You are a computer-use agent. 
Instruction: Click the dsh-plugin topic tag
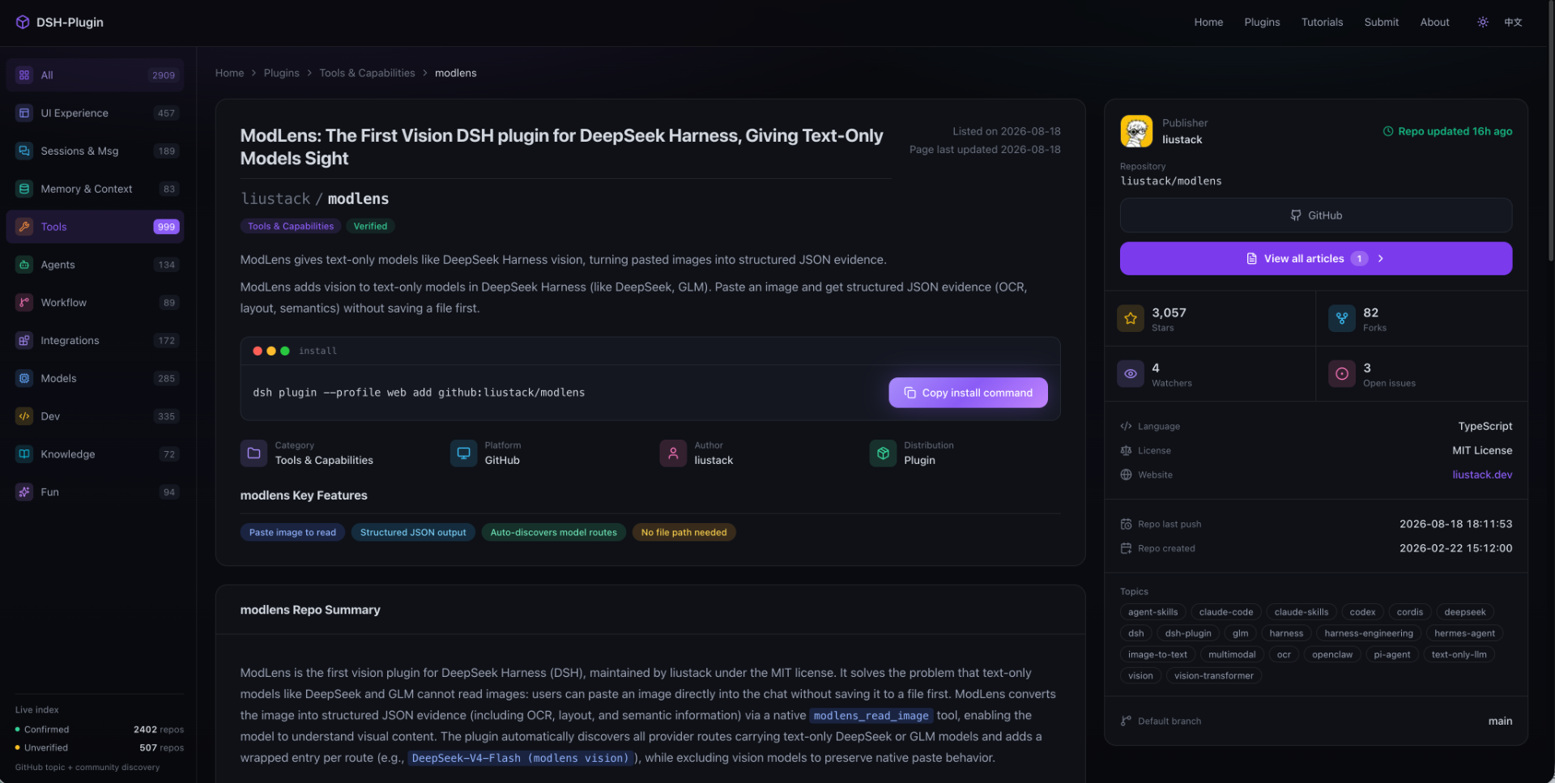[x=1188, y=633]
